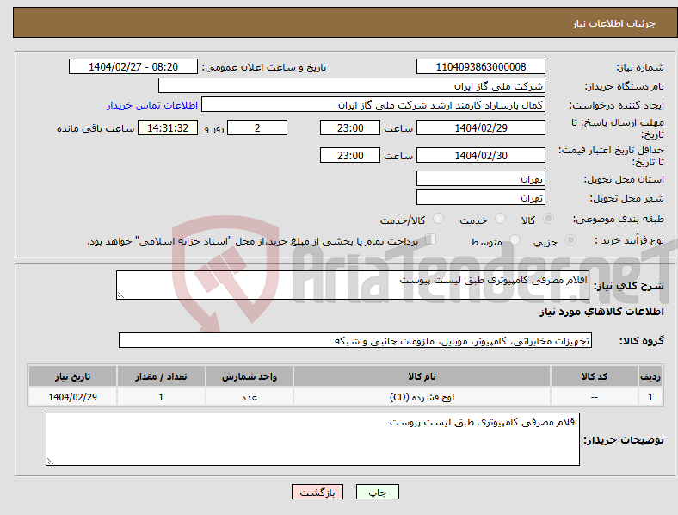Select the جزیی purchase type radio
678x515 pixels.
[570, 239]
